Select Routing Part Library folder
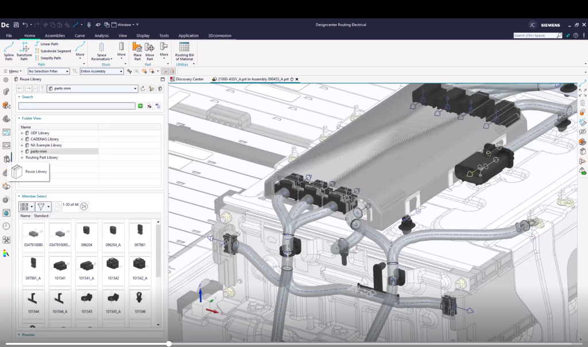This screenshot has height=347, width=588. 41,157
